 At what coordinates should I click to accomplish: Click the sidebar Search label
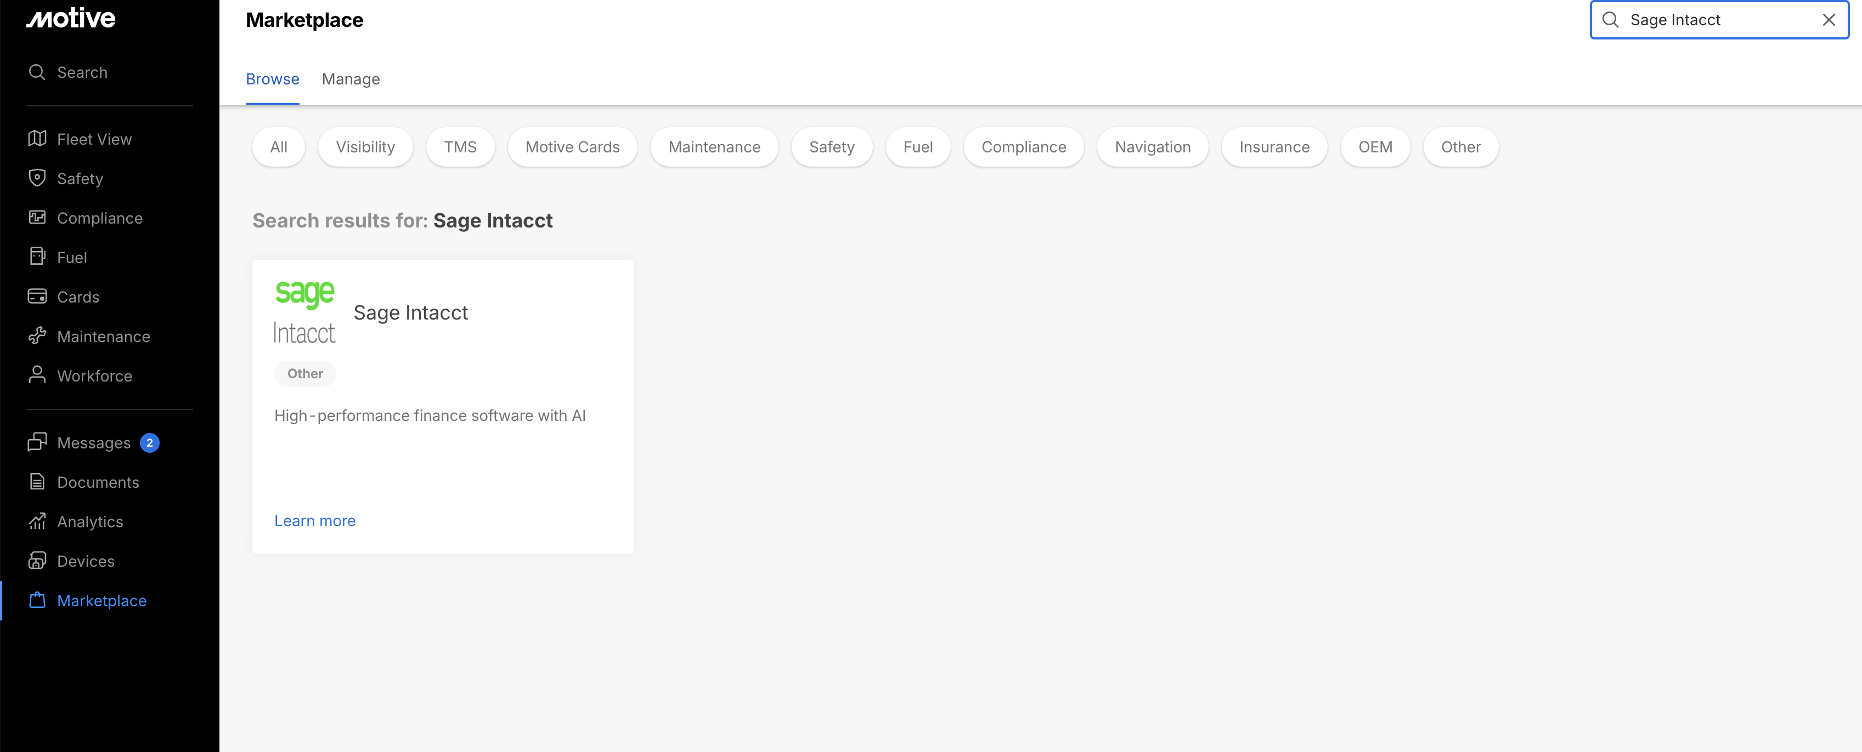(x=82, y=72)
